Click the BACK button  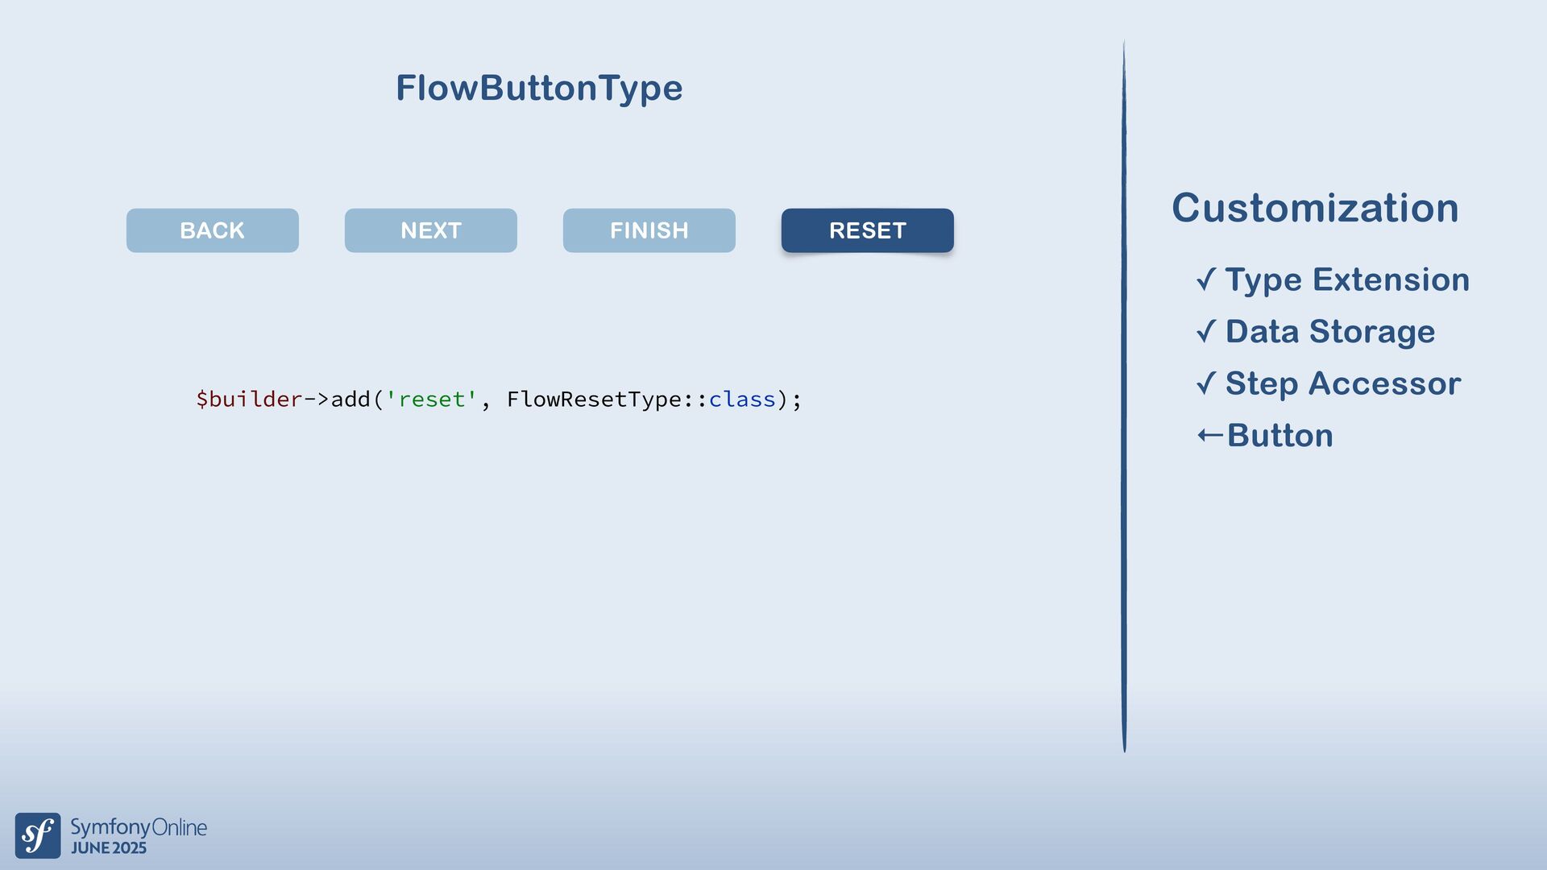click(212, 230)
